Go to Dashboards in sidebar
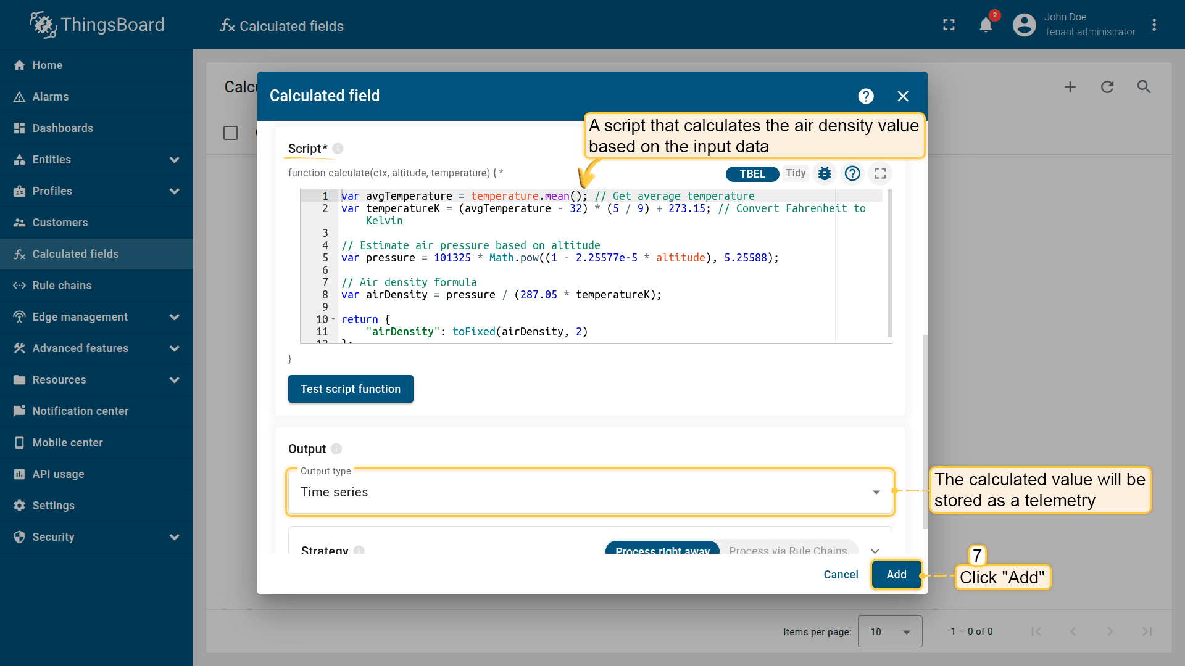This screenshot has height=666, width=1185. pyautogui.click(x=62, y=128)
